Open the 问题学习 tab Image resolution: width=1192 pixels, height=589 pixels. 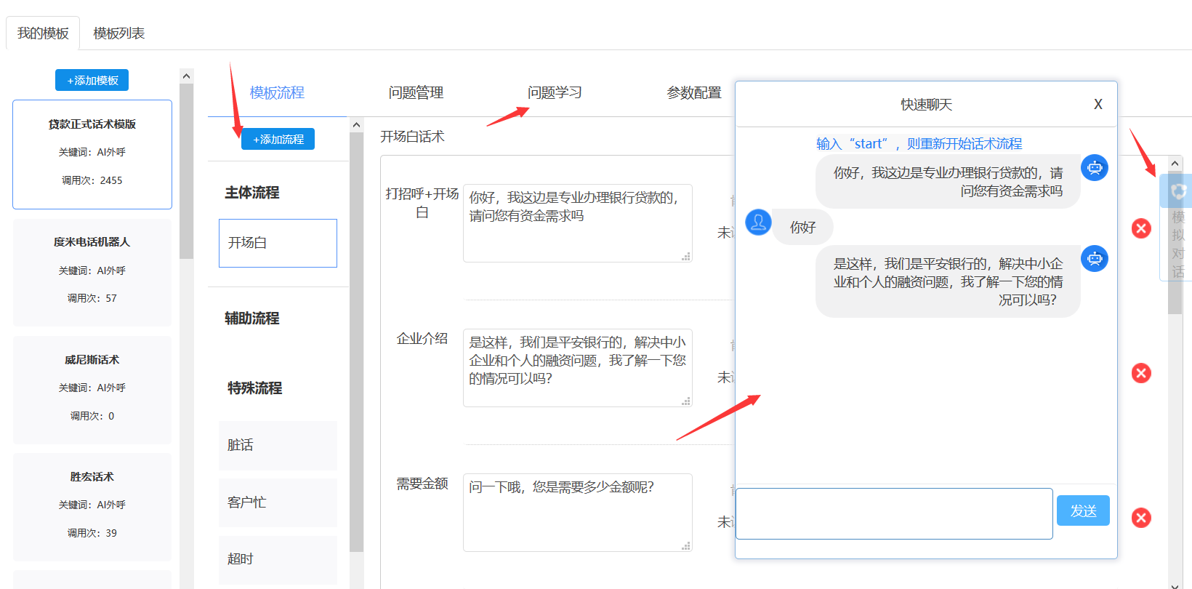555,93
